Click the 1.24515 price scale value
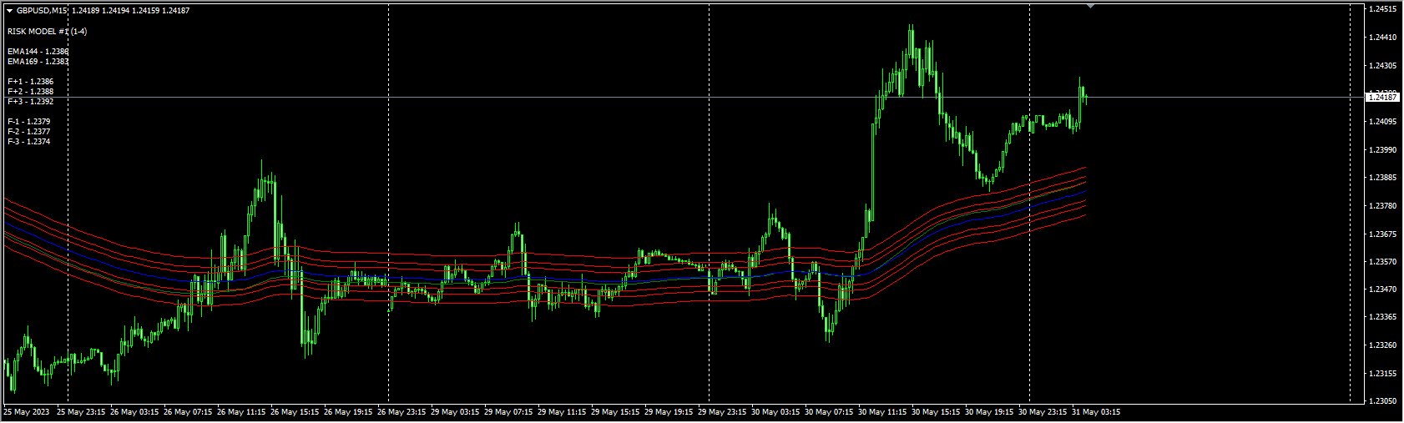 click(1382, 9)
